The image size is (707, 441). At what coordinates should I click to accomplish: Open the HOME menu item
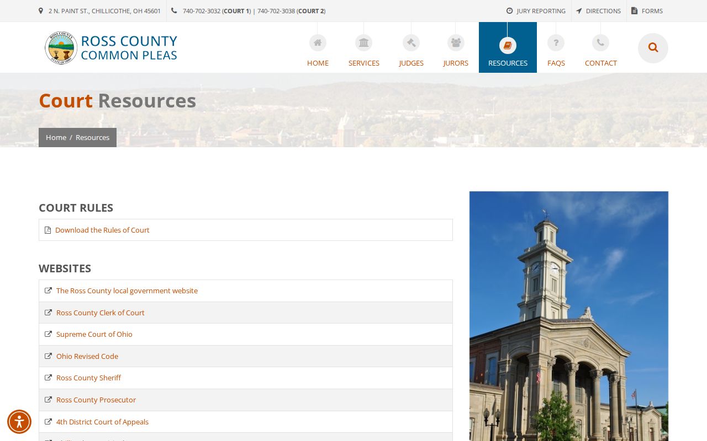click(318, 63)
